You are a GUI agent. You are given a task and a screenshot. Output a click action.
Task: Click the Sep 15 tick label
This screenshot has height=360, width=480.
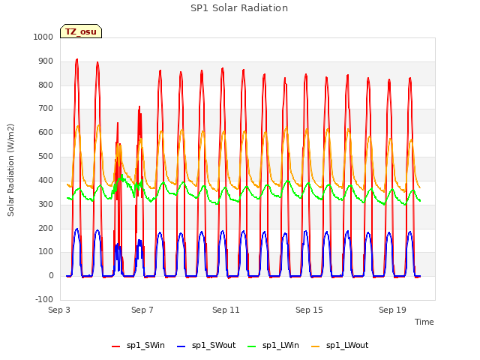pyautogui.click(x=309, y=310)
